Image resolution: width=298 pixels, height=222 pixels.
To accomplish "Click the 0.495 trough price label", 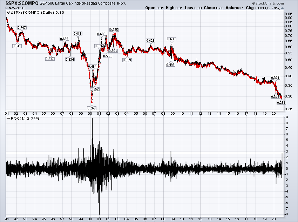I will pos(170,65).
